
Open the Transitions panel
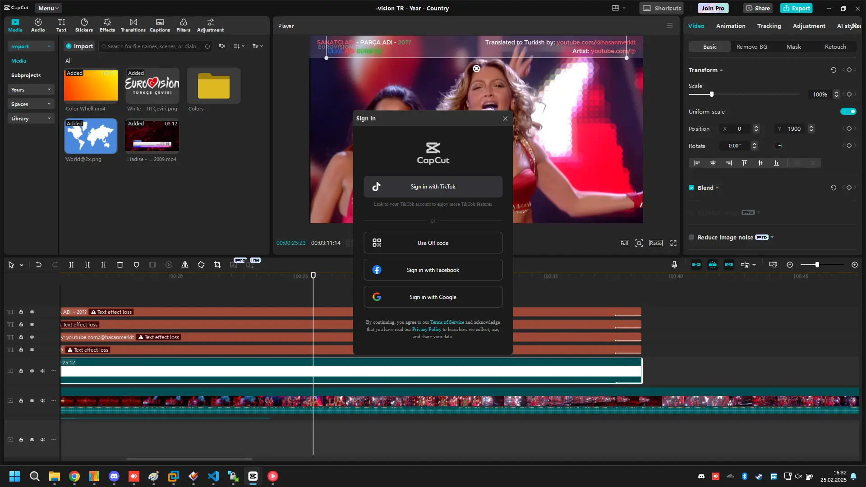(133, 25)
